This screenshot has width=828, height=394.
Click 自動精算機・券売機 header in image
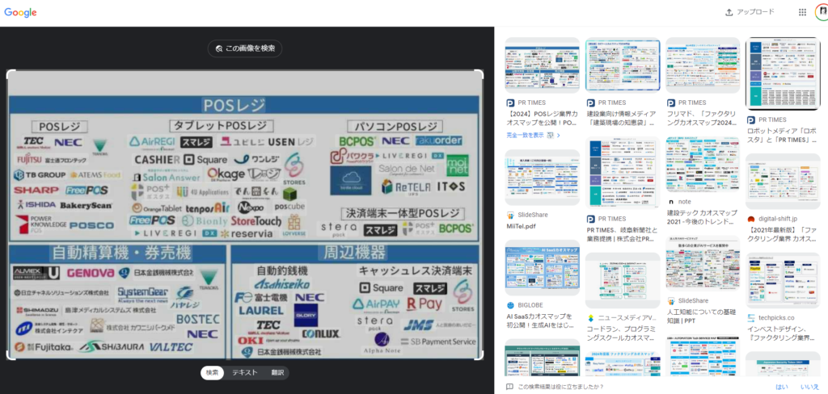(x=121, y=254)
